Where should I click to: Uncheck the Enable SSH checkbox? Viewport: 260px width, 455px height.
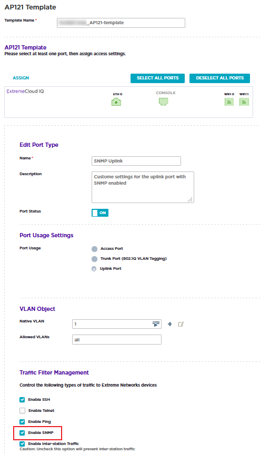pos(22,400)
